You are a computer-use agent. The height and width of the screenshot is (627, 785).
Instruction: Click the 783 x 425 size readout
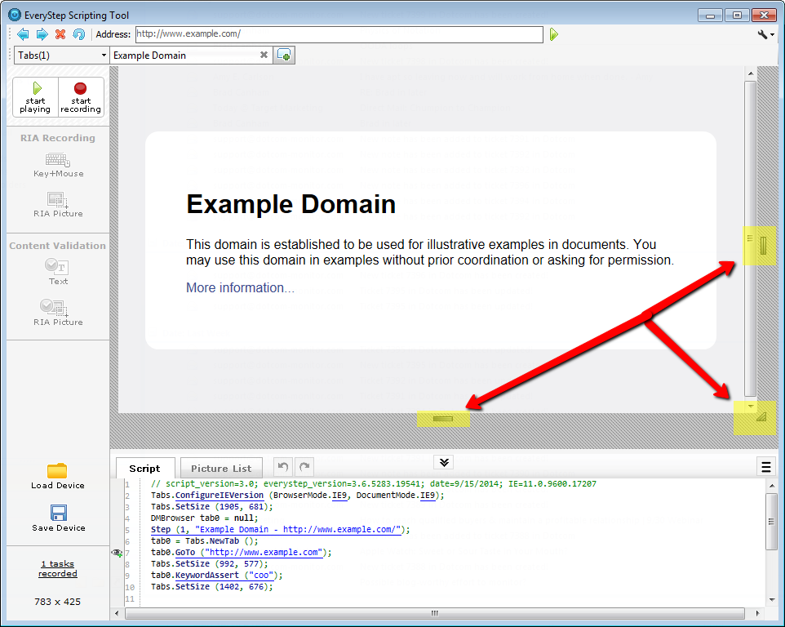click(58, 602)
